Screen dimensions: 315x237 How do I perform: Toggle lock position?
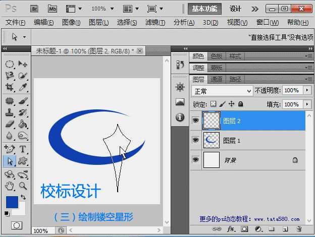tap(231, 104)
